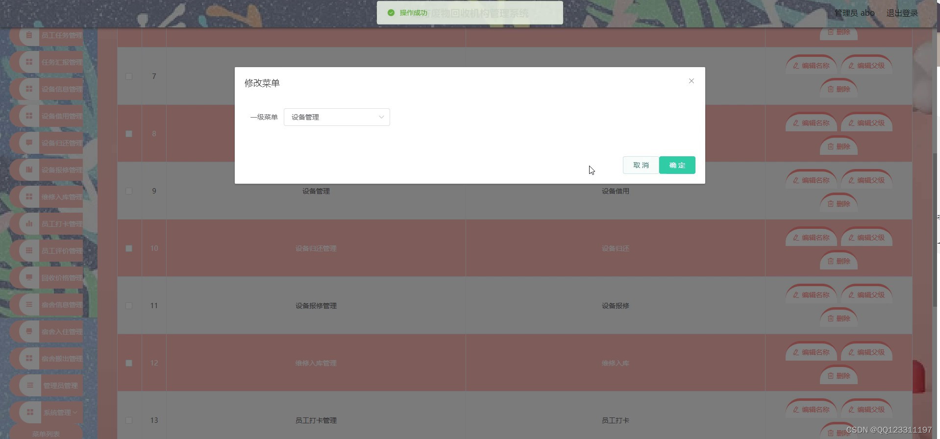Click the 设备管理 cell in row 9
This screenshot has width=940, height=439.
316,191
